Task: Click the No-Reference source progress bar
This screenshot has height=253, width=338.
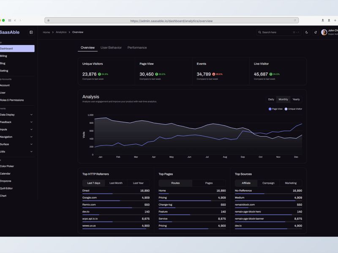Action: pos(268,194)
